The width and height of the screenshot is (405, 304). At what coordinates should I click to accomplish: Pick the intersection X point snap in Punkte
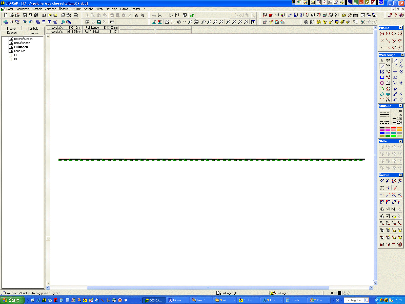coord(382,41)
